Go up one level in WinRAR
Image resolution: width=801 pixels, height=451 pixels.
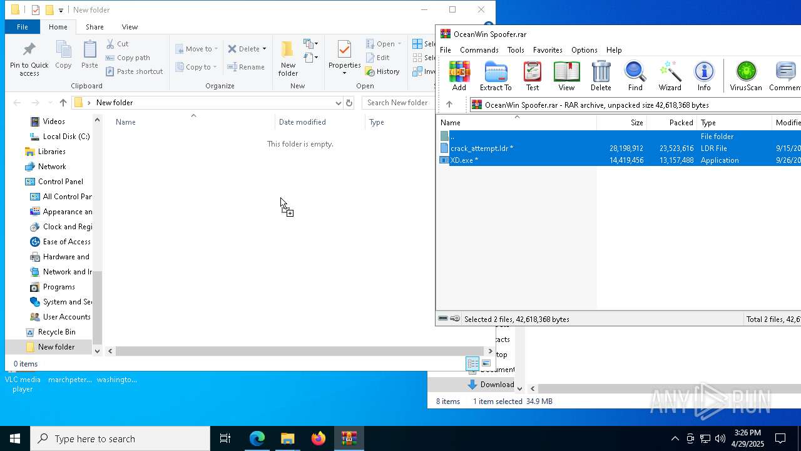click(x=449, y=105)
